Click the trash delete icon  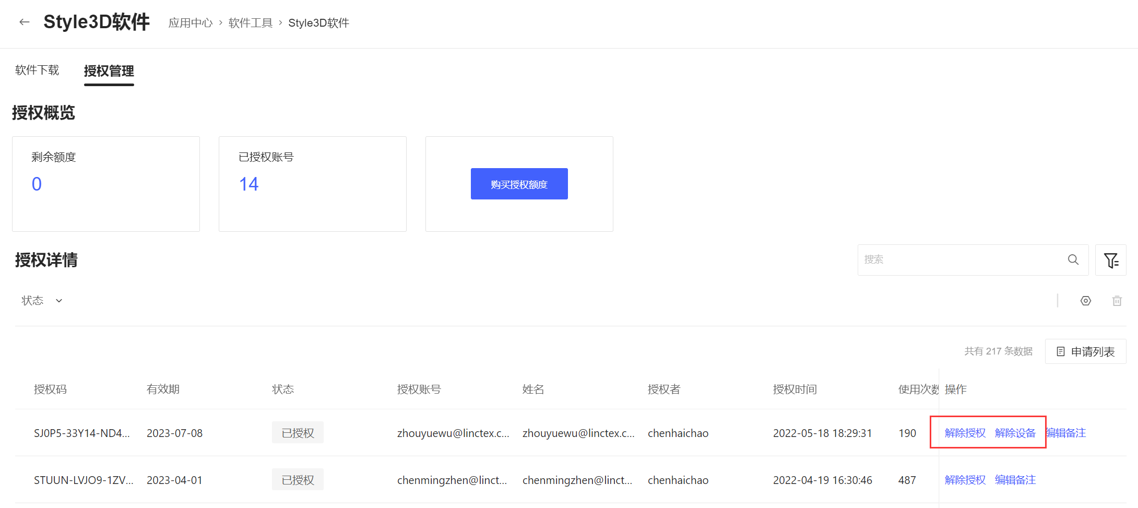(1117, 301)
